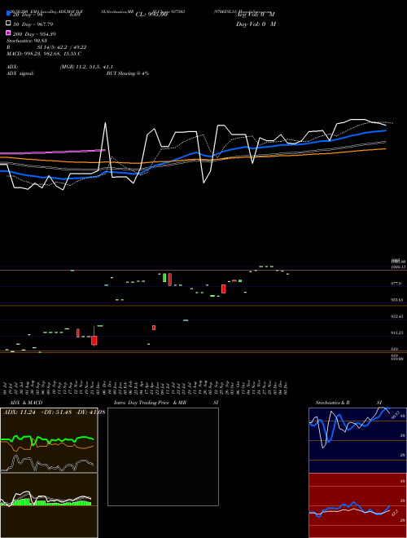This screenshot has width=407, height=538.
Task: Click the MACD histogram chart panel
Action: pyautogui.click(x=49, y=505)
